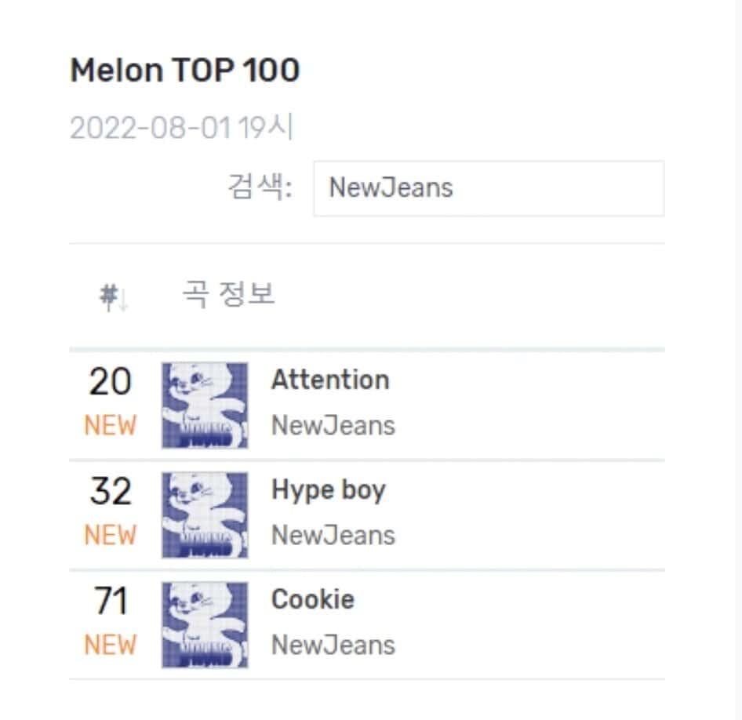
Task: Sort by the # rank column header
Action: pos(114,297)
